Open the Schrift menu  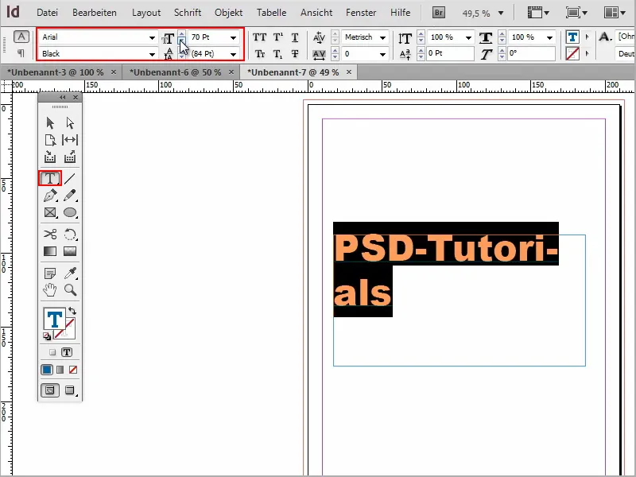(188, 13)
